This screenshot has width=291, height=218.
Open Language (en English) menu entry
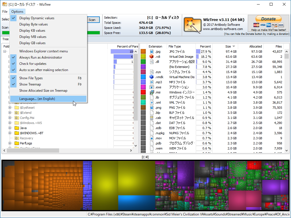click(x=48, y=99)
